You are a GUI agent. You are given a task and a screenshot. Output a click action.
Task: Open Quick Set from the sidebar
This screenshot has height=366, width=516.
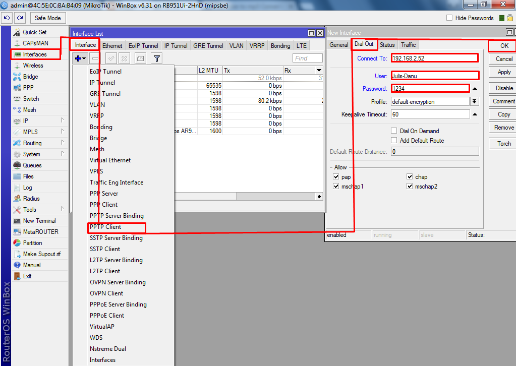pyautogui.click(x=34, y=32)
